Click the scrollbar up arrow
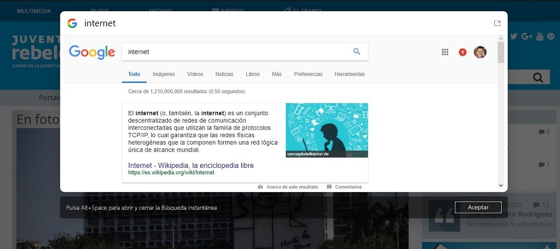 (x=501, y=38)
